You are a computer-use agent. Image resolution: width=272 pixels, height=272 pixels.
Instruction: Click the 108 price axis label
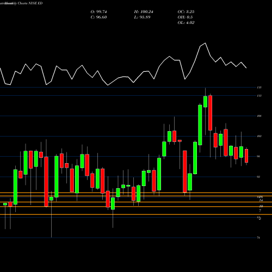pyautogui.click(x=259, y=116)
